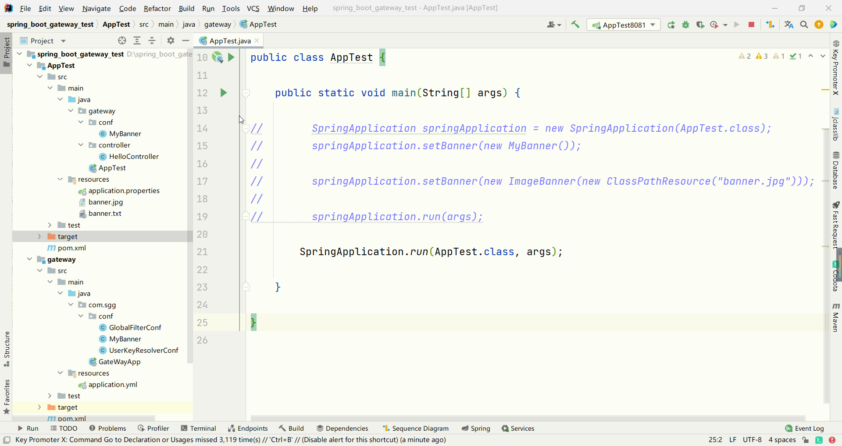Toggle the jclasslib side panel
Viewport: 842px width, 446px height.
pyautogui.click(x=836, y=124)
